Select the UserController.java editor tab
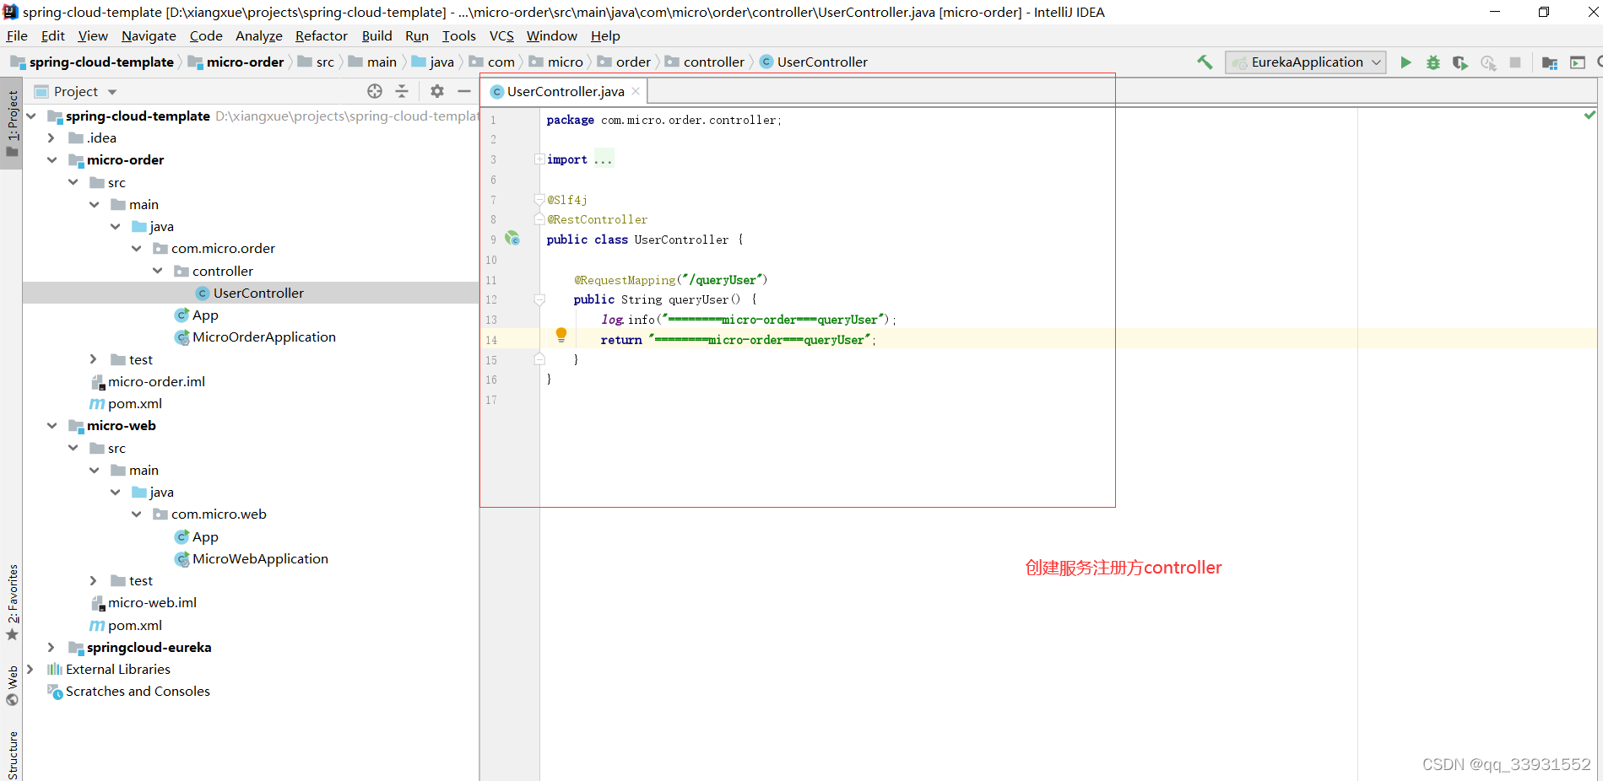This screenshot has height=781, width=1603. [565, 91]
